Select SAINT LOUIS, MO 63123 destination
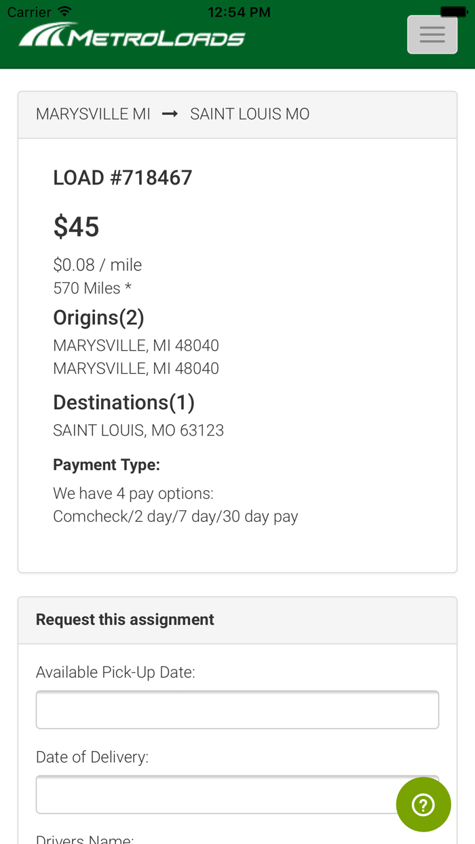This screenshot has width=475, height=844. [138, 430]
